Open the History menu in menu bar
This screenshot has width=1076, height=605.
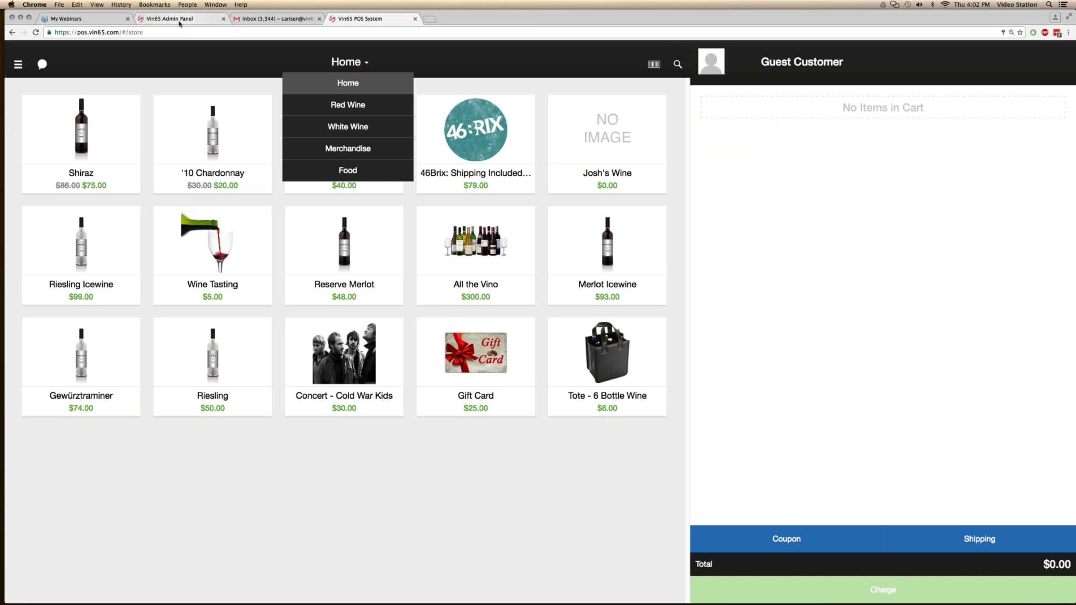coord(121,4)
